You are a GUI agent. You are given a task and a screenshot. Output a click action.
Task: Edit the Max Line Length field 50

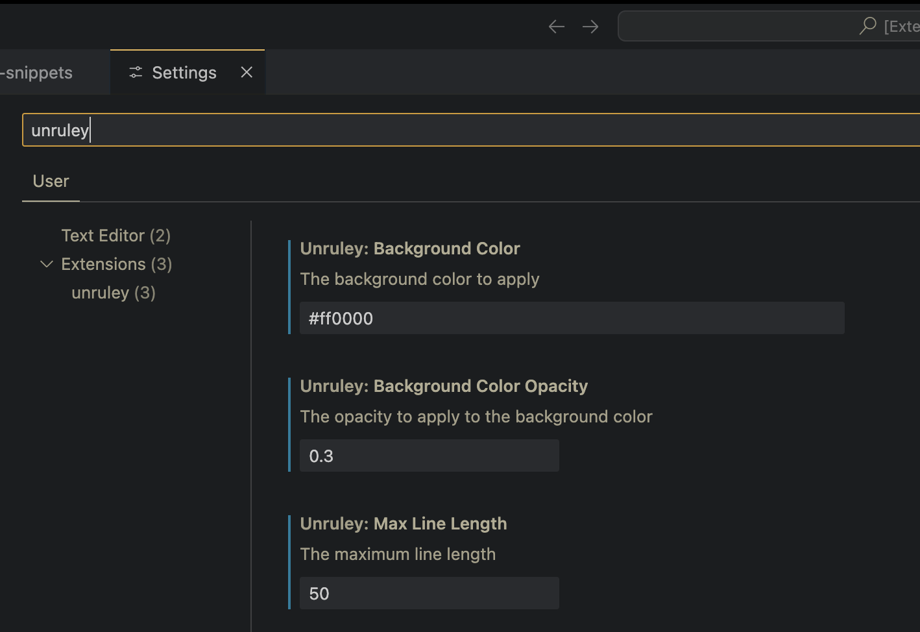click(x=430, y=593)
